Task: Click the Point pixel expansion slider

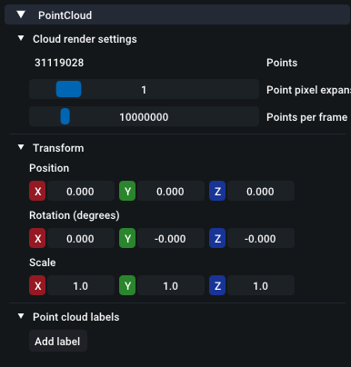Action: 144,89
